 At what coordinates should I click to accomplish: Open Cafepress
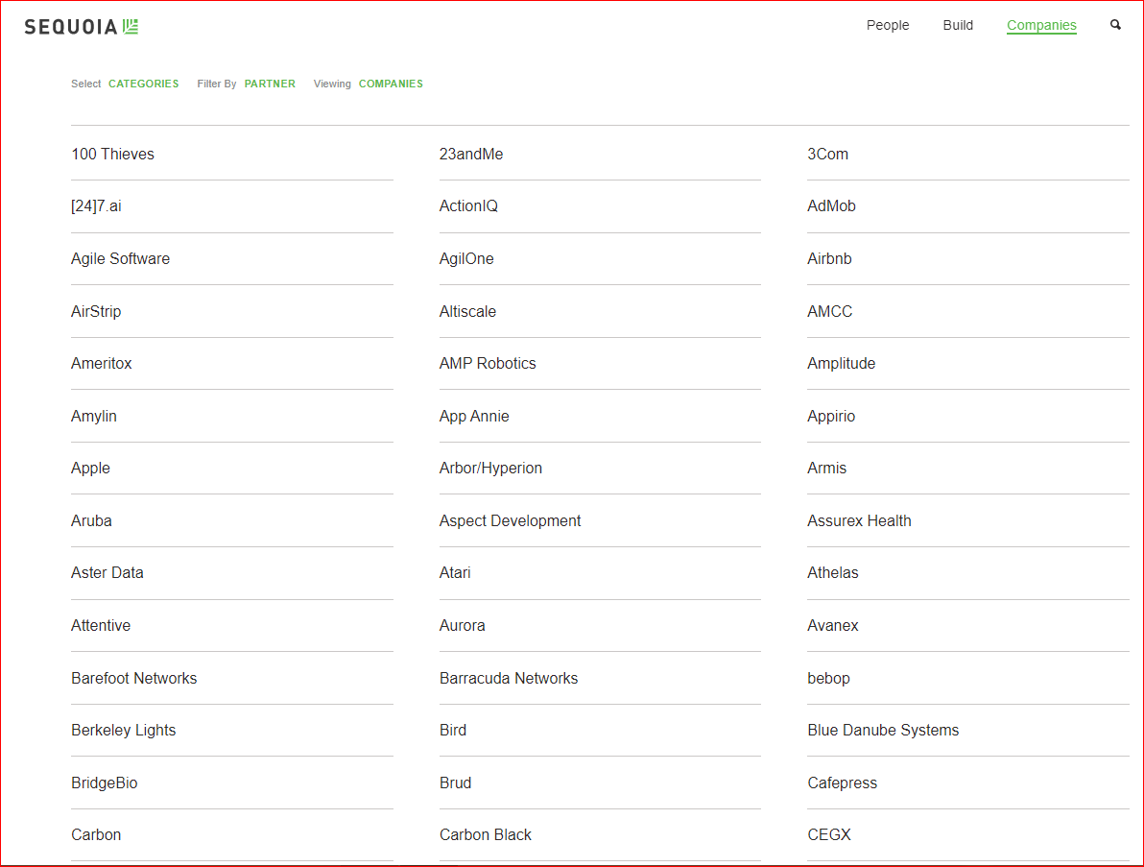[x=842, y=783]
